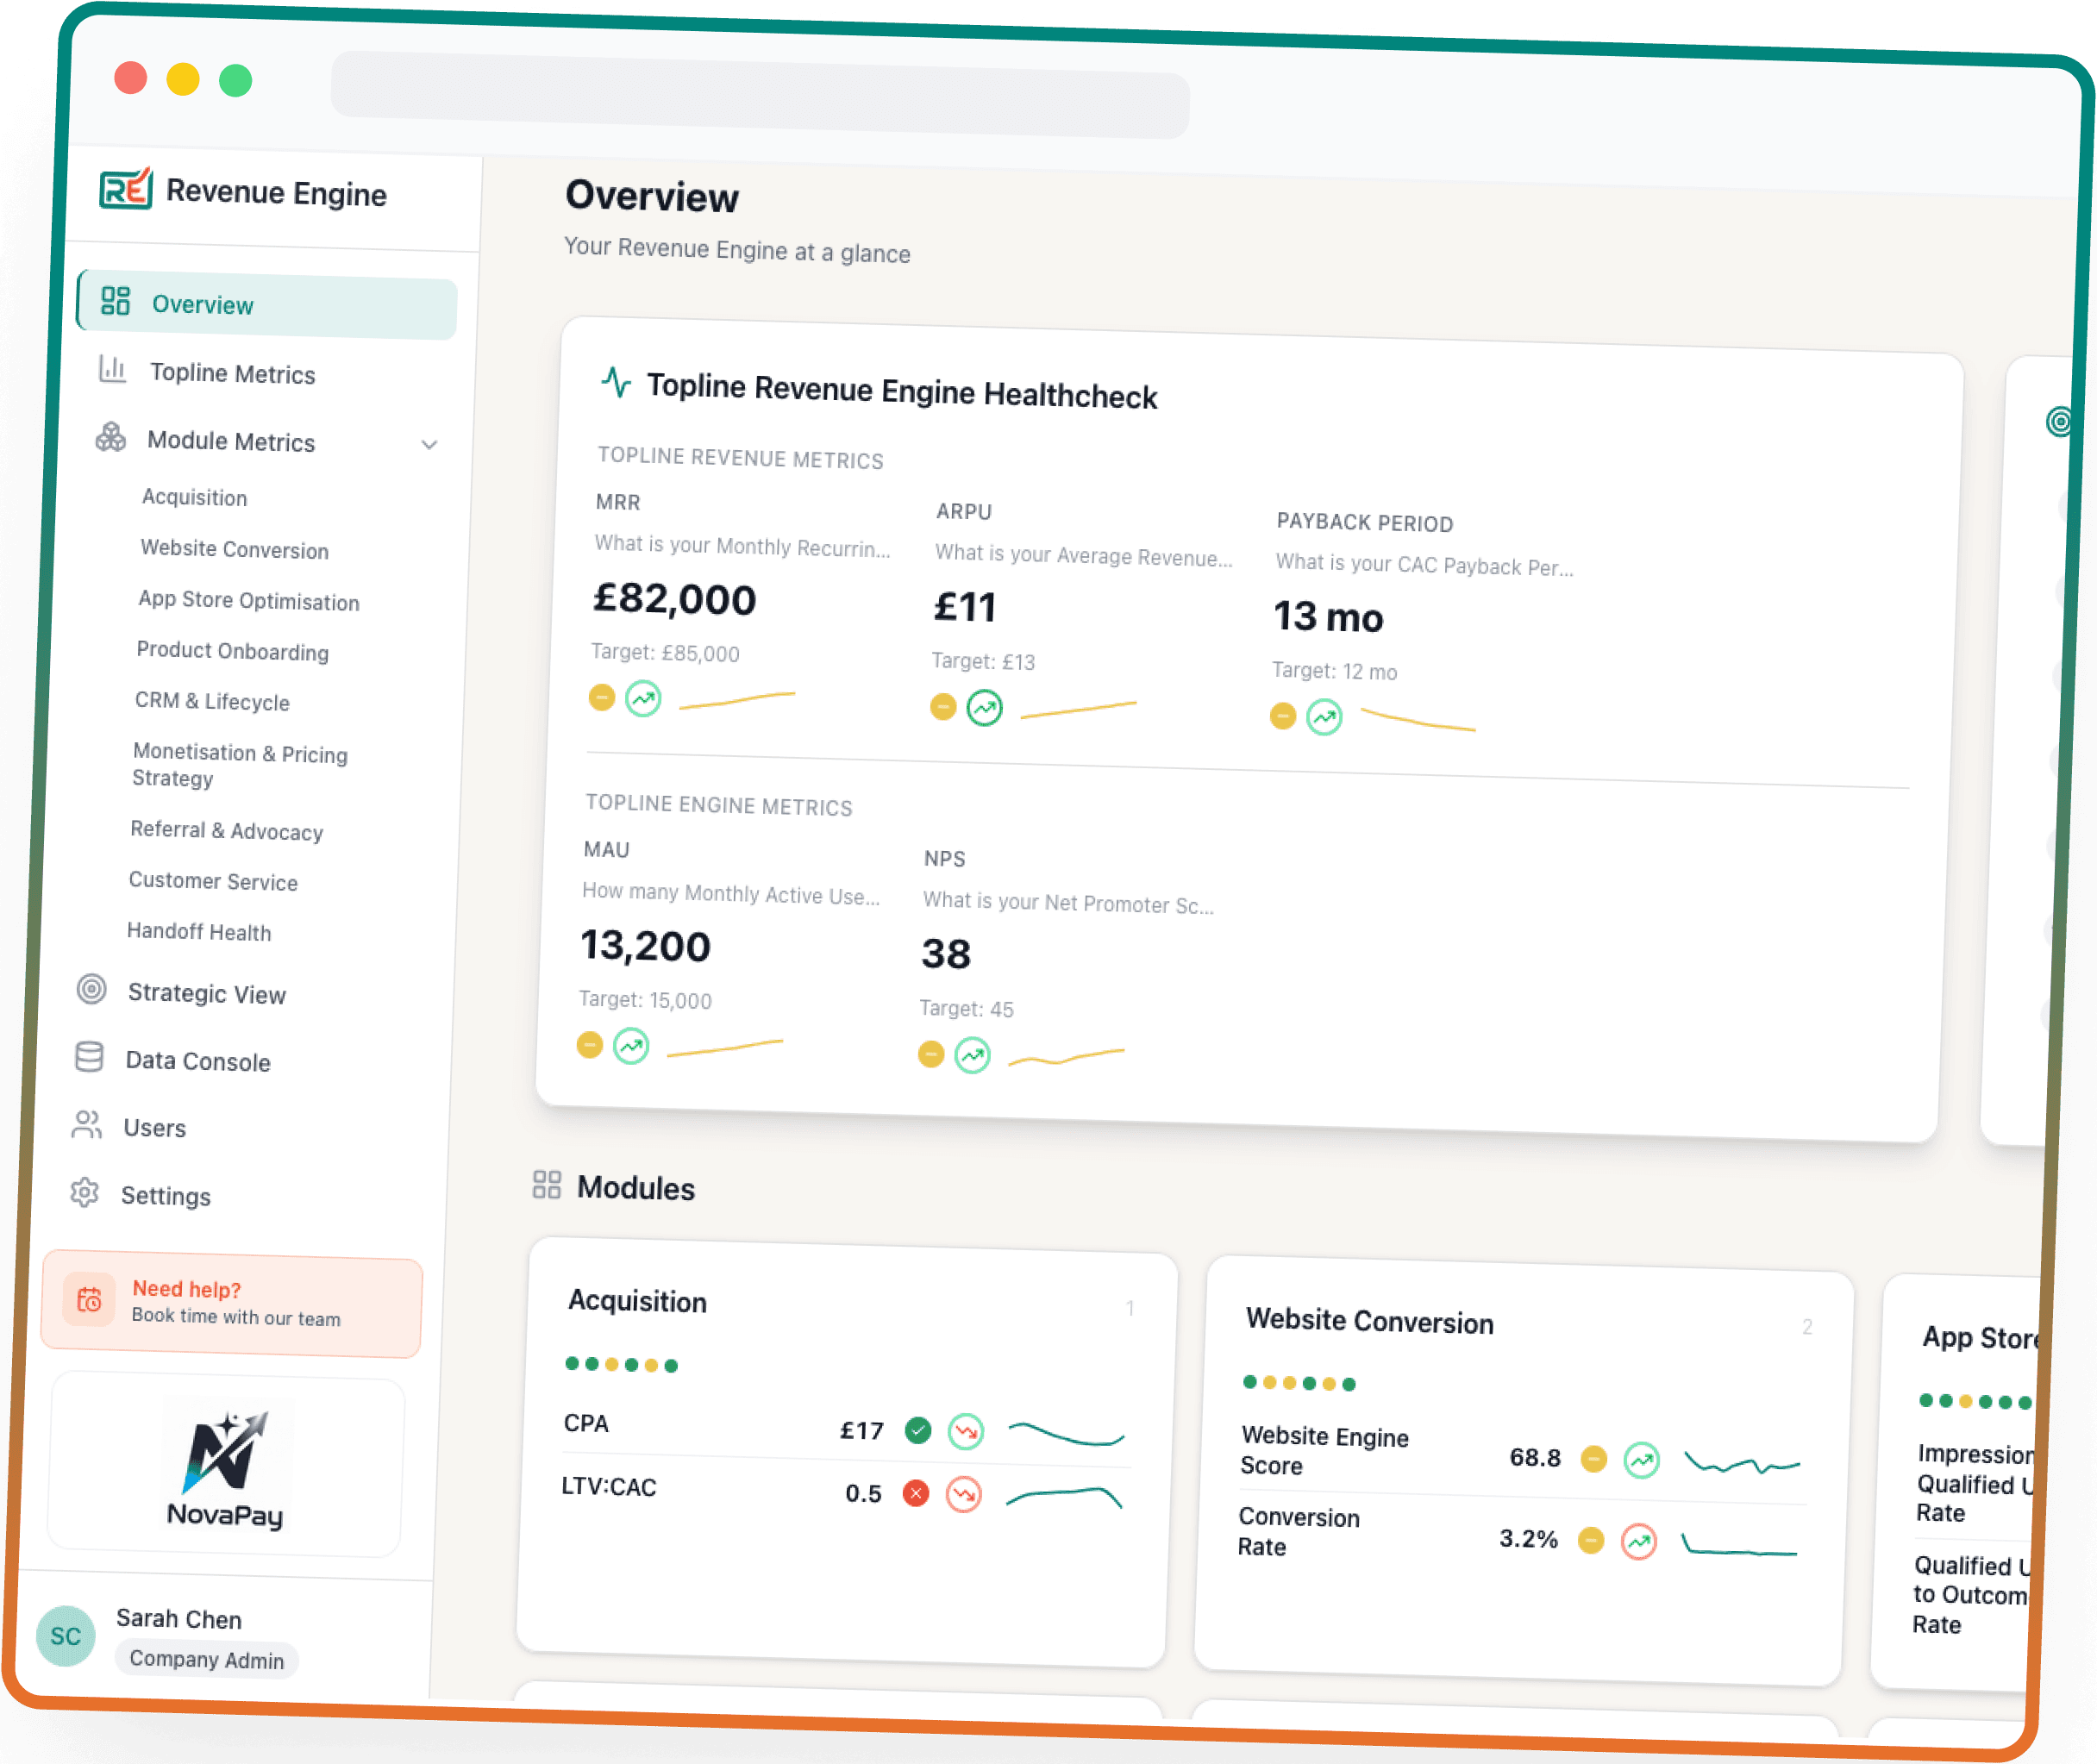The image size is (2097, 1764).
Task: Click the SC user avatar
Action: tap(65, 1636)
